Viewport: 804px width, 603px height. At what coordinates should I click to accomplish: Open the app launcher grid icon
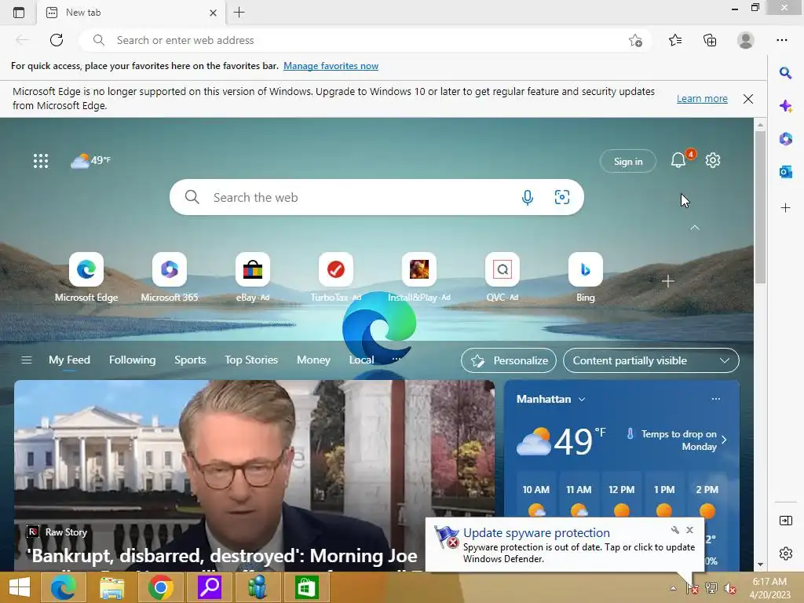click(41, 161)
